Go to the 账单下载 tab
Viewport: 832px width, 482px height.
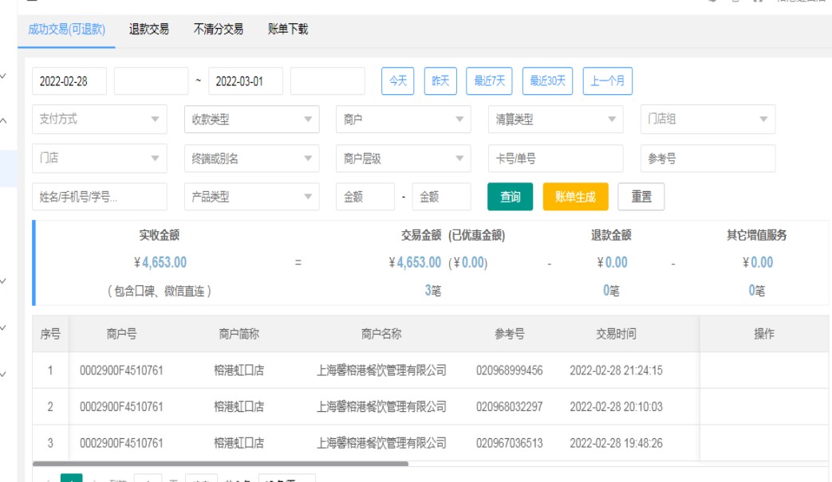(x=288, y=29)
